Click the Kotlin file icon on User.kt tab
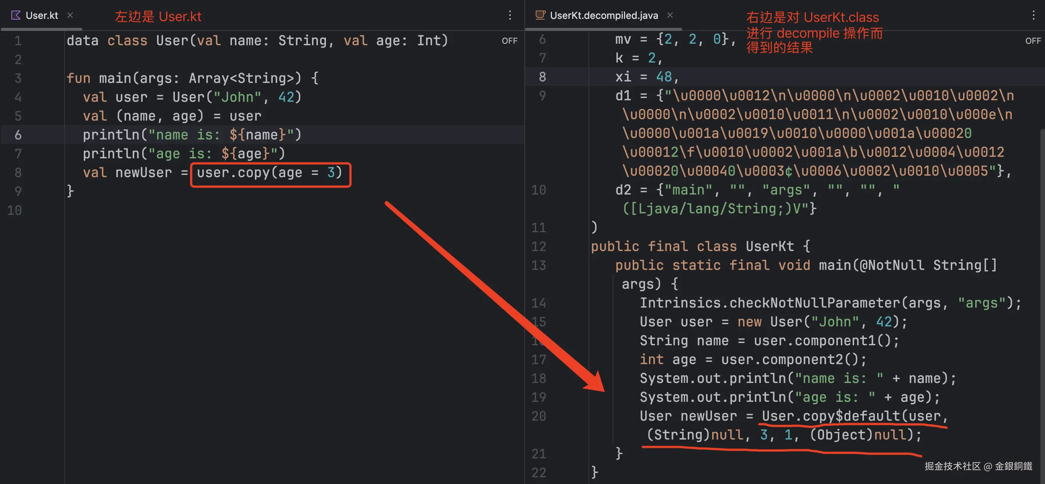 (15, 15)
